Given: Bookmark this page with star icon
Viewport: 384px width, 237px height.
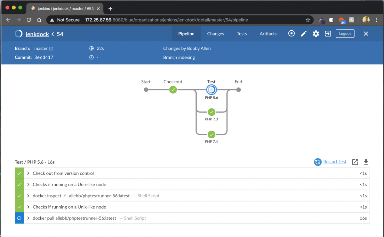Looking at the screenshot, I should (x=308, y=20).
